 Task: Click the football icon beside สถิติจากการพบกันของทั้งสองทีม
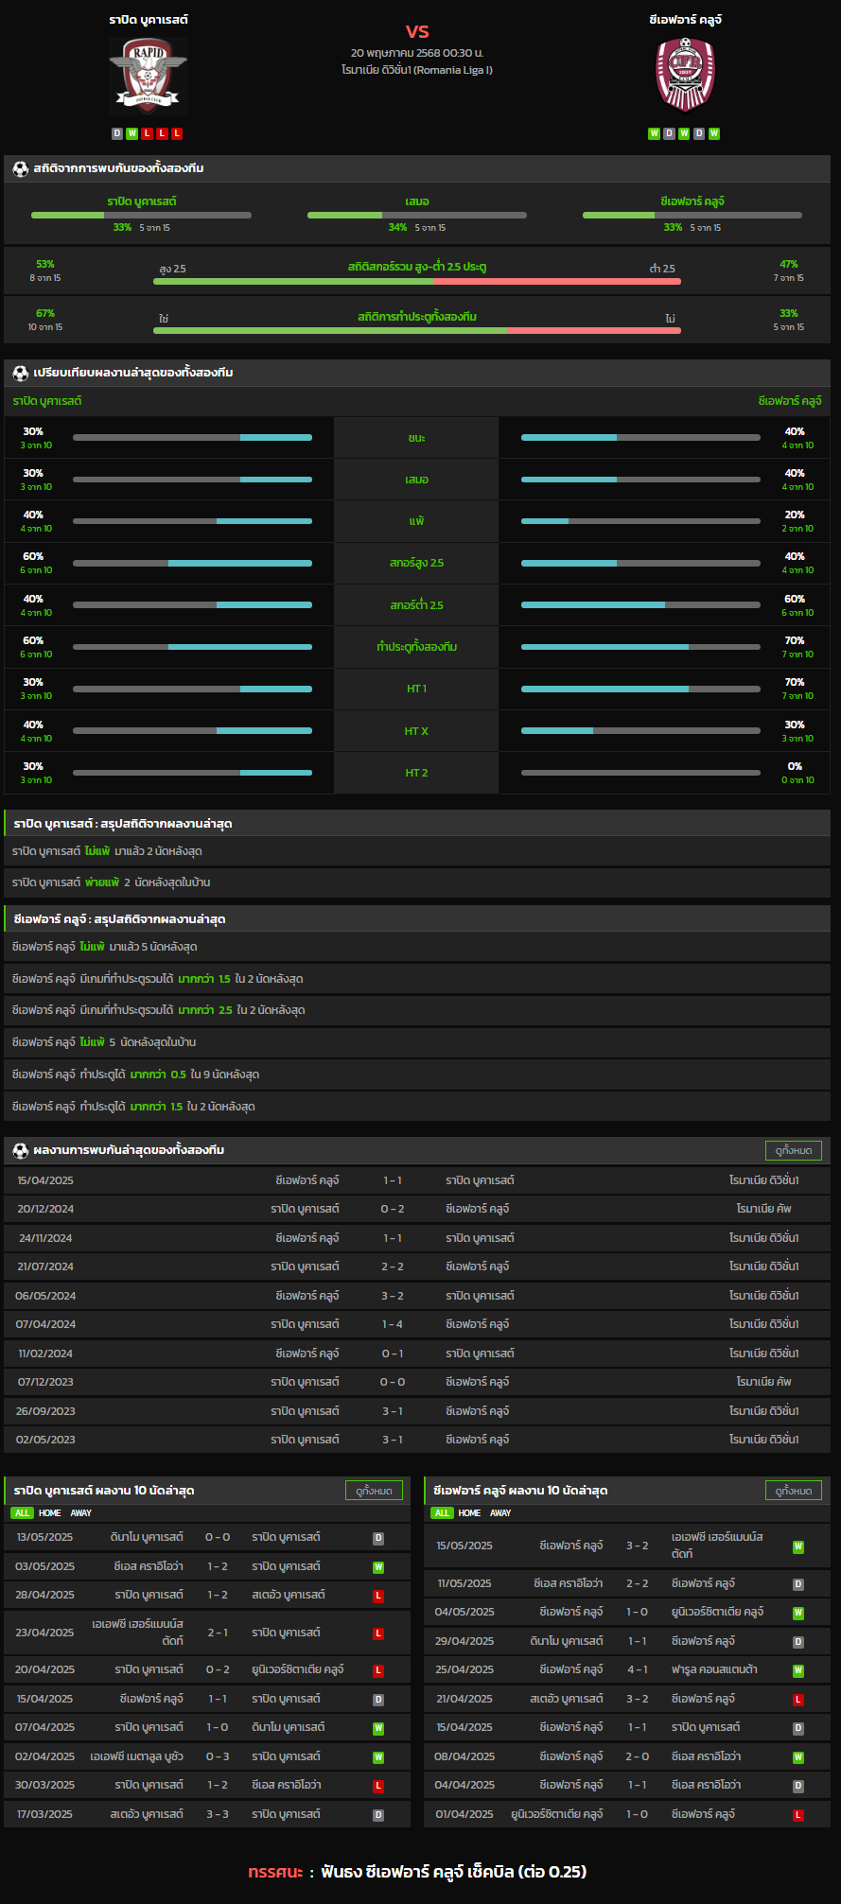(x=21, y=168)
